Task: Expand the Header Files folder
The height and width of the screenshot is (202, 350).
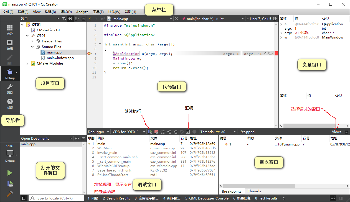Action: [32, 41]
